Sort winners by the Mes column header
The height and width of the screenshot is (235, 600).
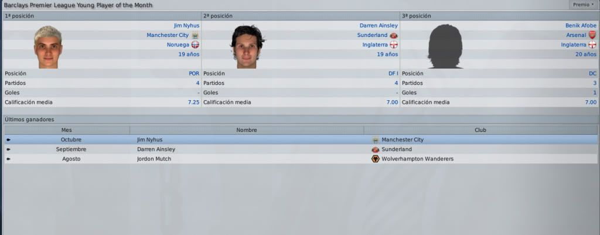point(67,130)
